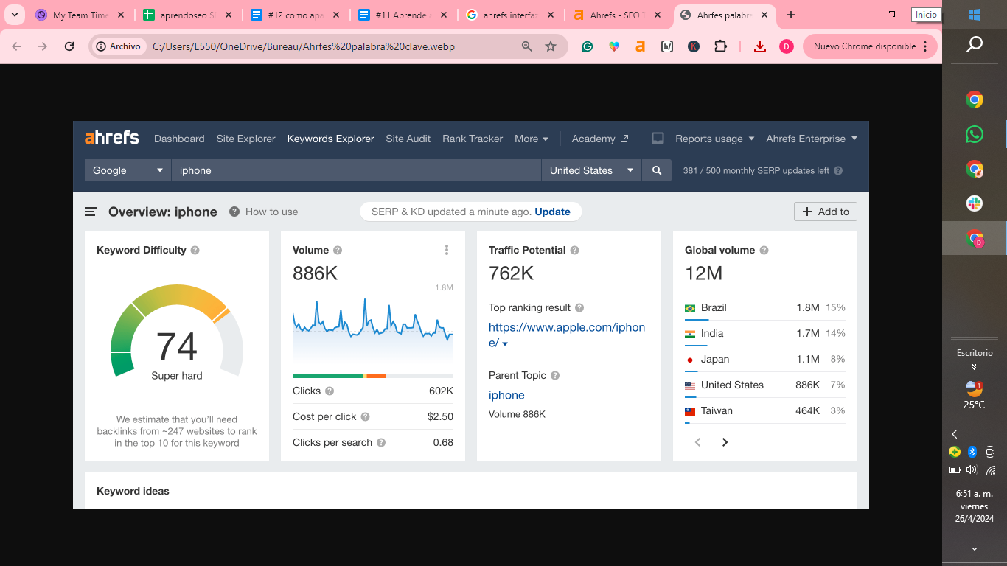Click the help icon beside monthly SERP updates left

click(x=837, y=170)
